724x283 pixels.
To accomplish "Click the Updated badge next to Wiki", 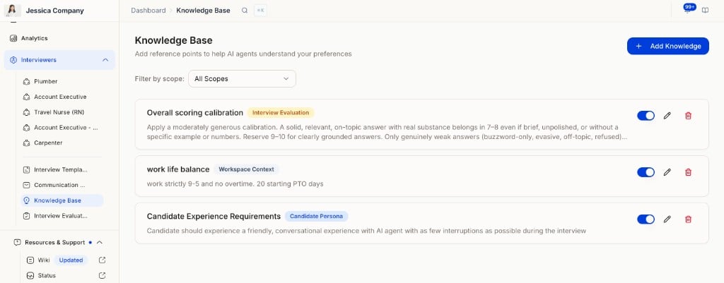I will (x=71, y=260).
